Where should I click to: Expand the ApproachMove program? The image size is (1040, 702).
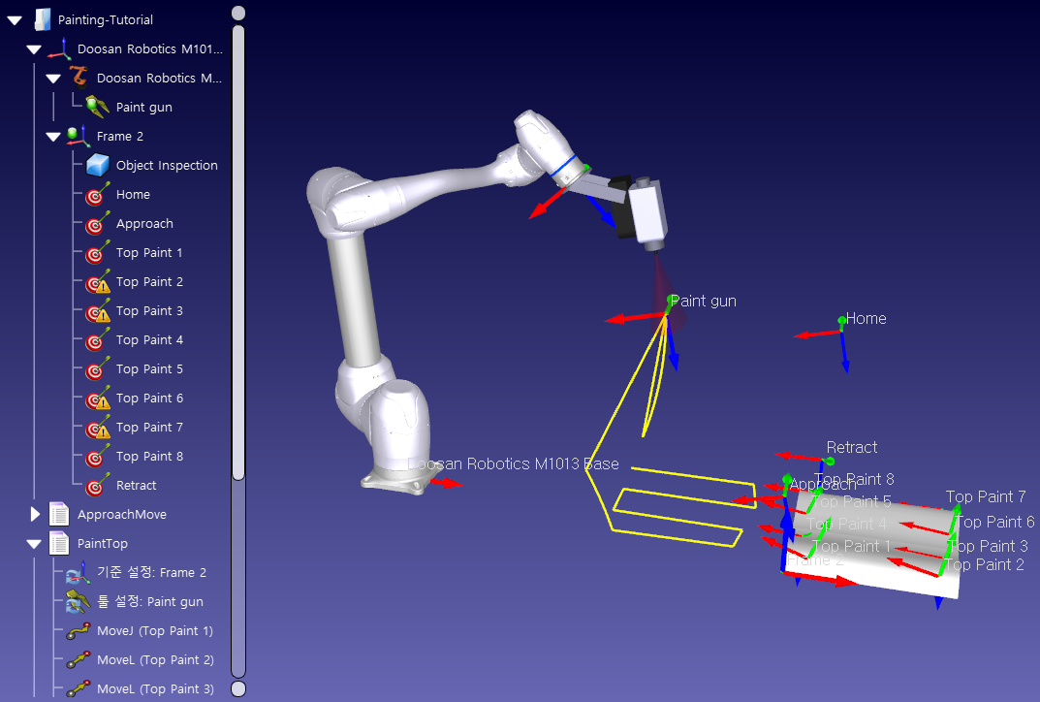(35, 514)
